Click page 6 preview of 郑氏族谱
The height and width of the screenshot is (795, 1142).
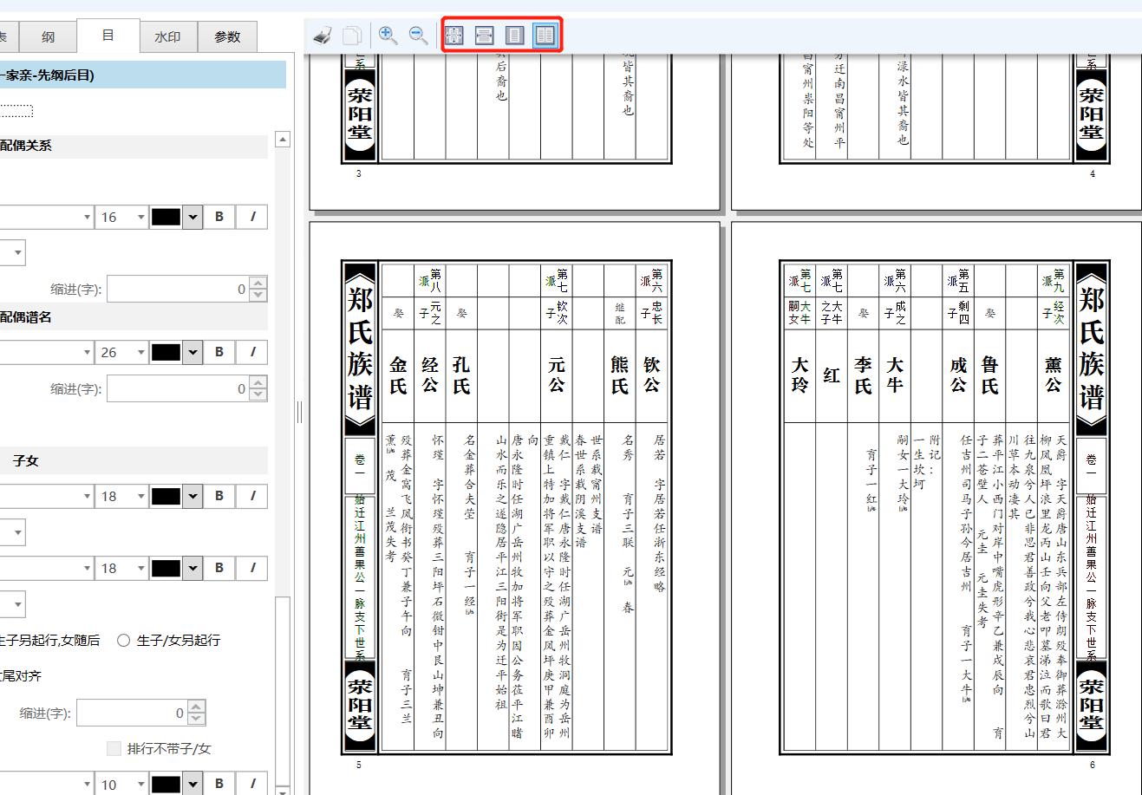click(x=936, y=507)
